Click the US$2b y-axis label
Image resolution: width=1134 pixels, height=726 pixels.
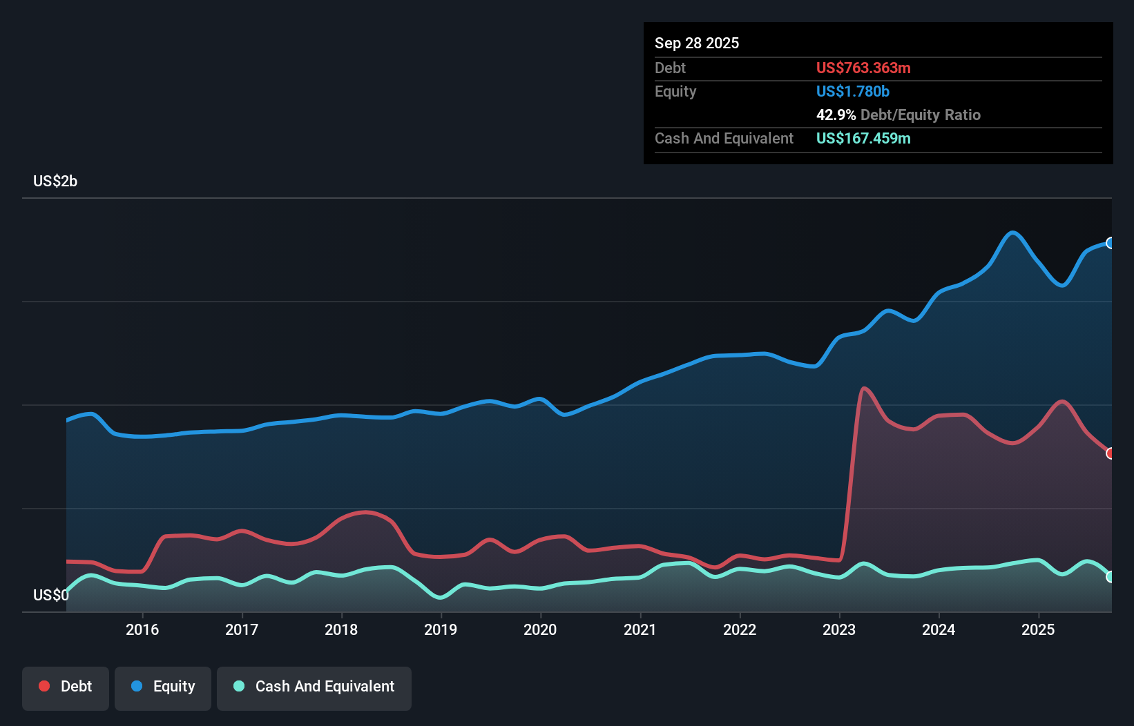pyautogui.click(x=55, y=181)
